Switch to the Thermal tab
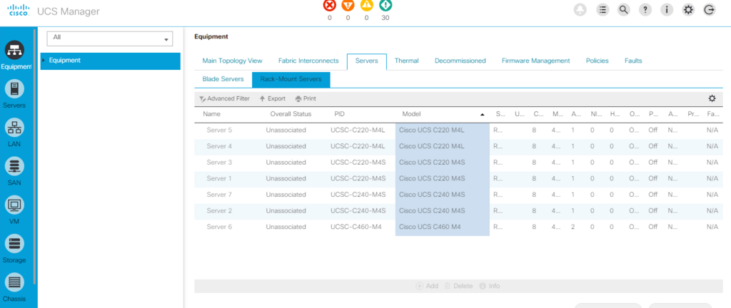 click(406, 61)
